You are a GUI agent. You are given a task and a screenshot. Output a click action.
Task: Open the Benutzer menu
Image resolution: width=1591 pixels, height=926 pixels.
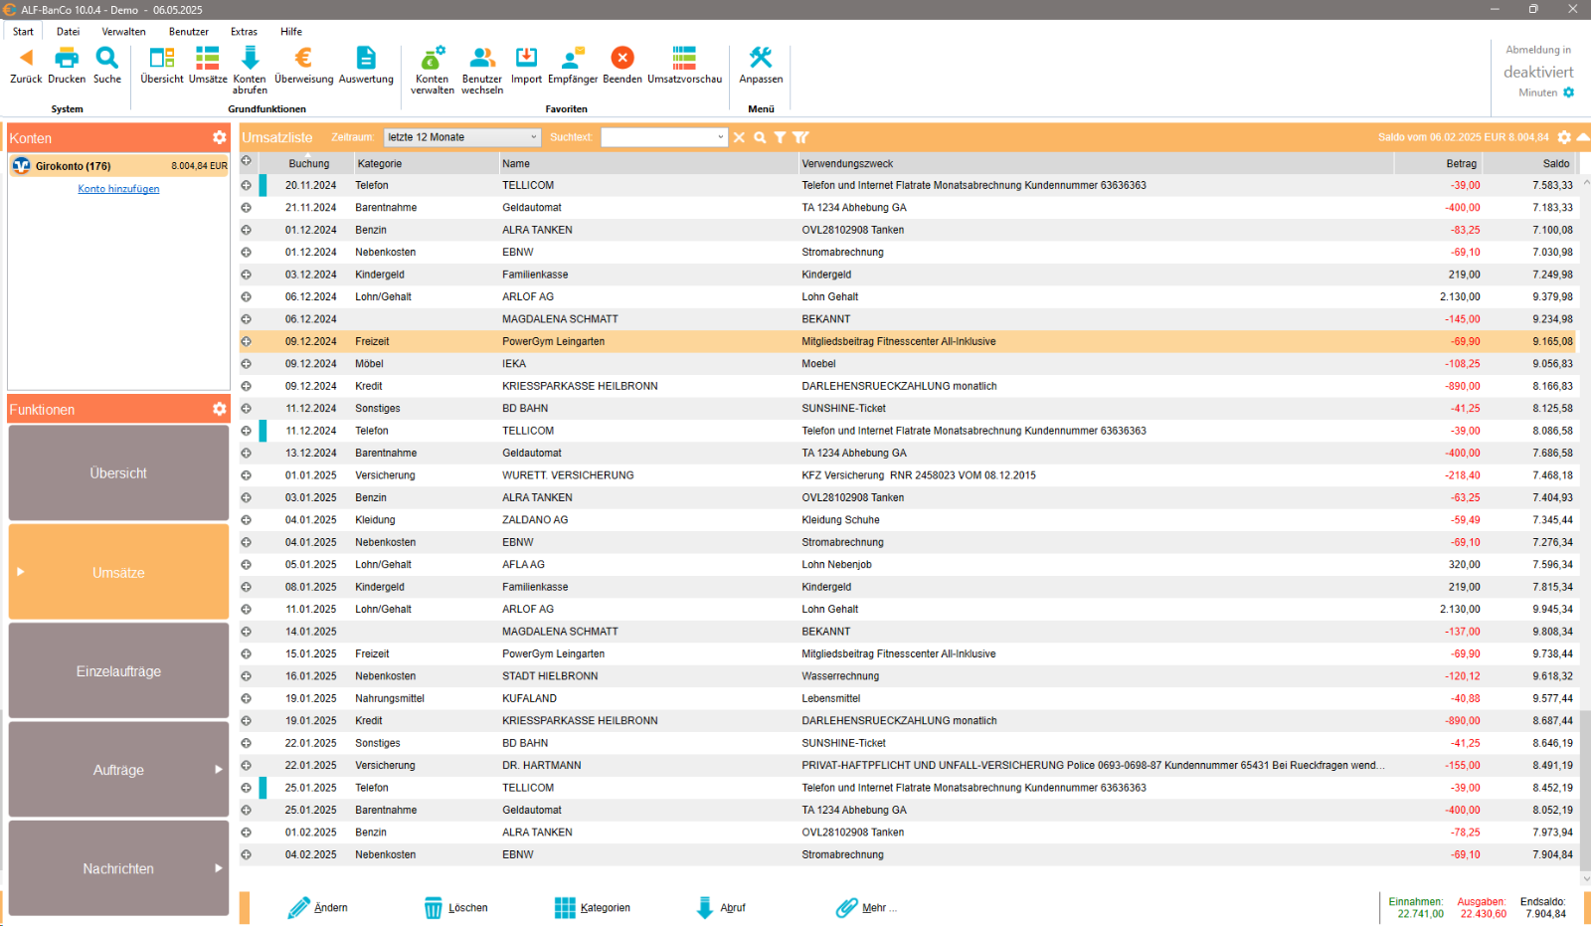tap(189, 31)
